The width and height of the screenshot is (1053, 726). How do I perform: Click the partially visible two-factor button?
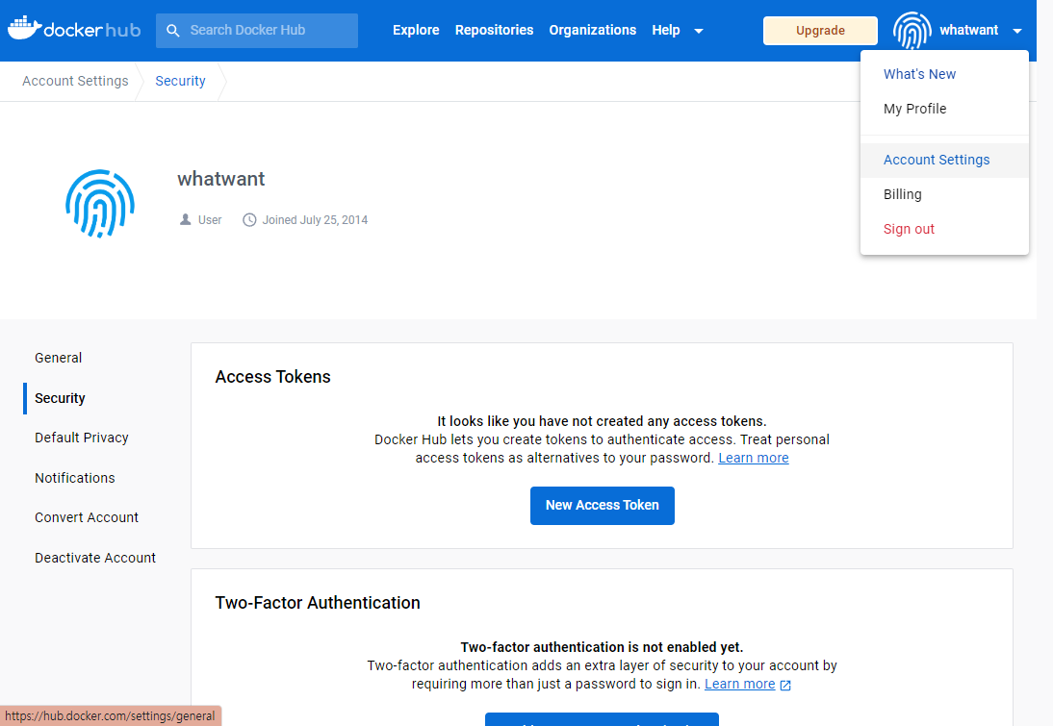(x=602, y=719)
